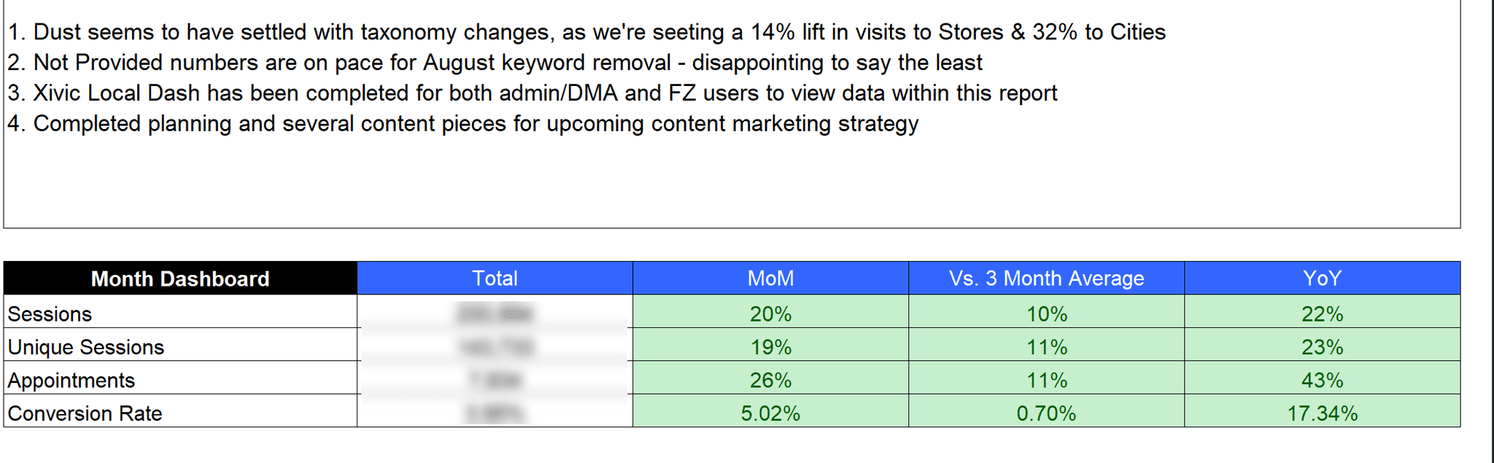Select the Conversion Rate row label
The image size is (1494, 463).
pos(85,413)
